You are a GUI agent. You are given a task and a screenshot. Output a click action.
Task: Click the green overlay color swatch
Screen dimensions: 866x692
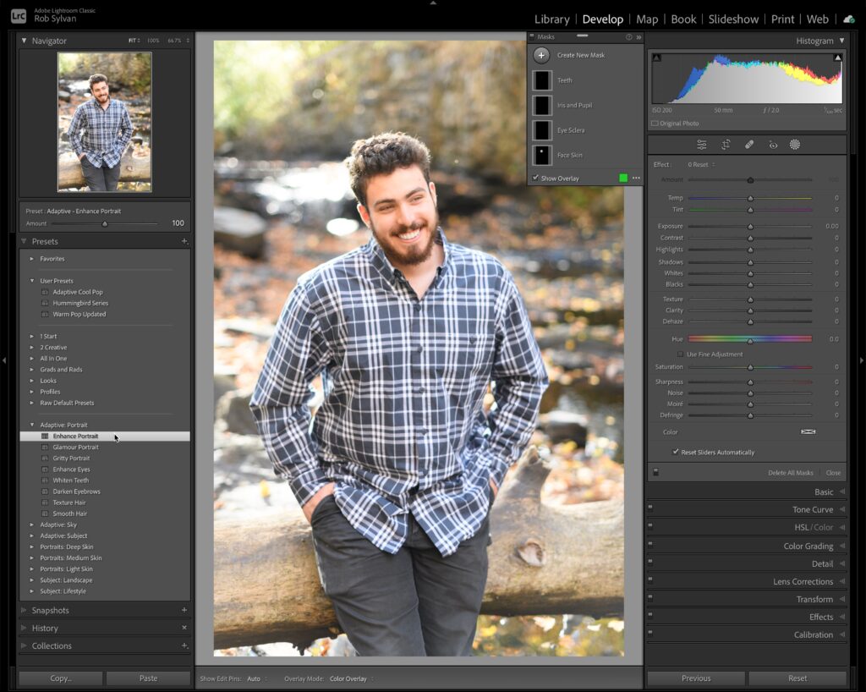[624, 178]
